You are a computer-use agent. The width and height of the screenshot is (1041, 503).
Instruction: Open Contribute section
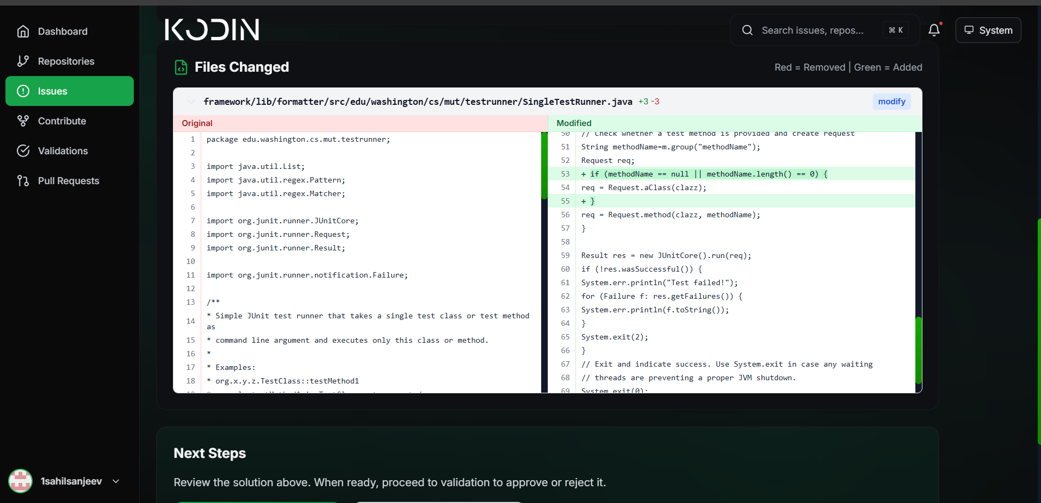coord(70,121)
